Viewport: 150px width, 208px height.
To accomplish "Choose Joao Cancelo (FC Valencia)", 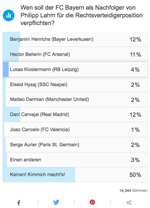I will 75,130.
